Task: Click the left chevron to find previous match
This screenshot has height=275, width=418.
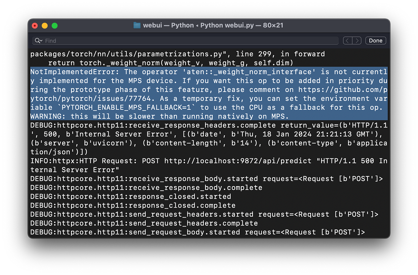Action: pos(347,40)
